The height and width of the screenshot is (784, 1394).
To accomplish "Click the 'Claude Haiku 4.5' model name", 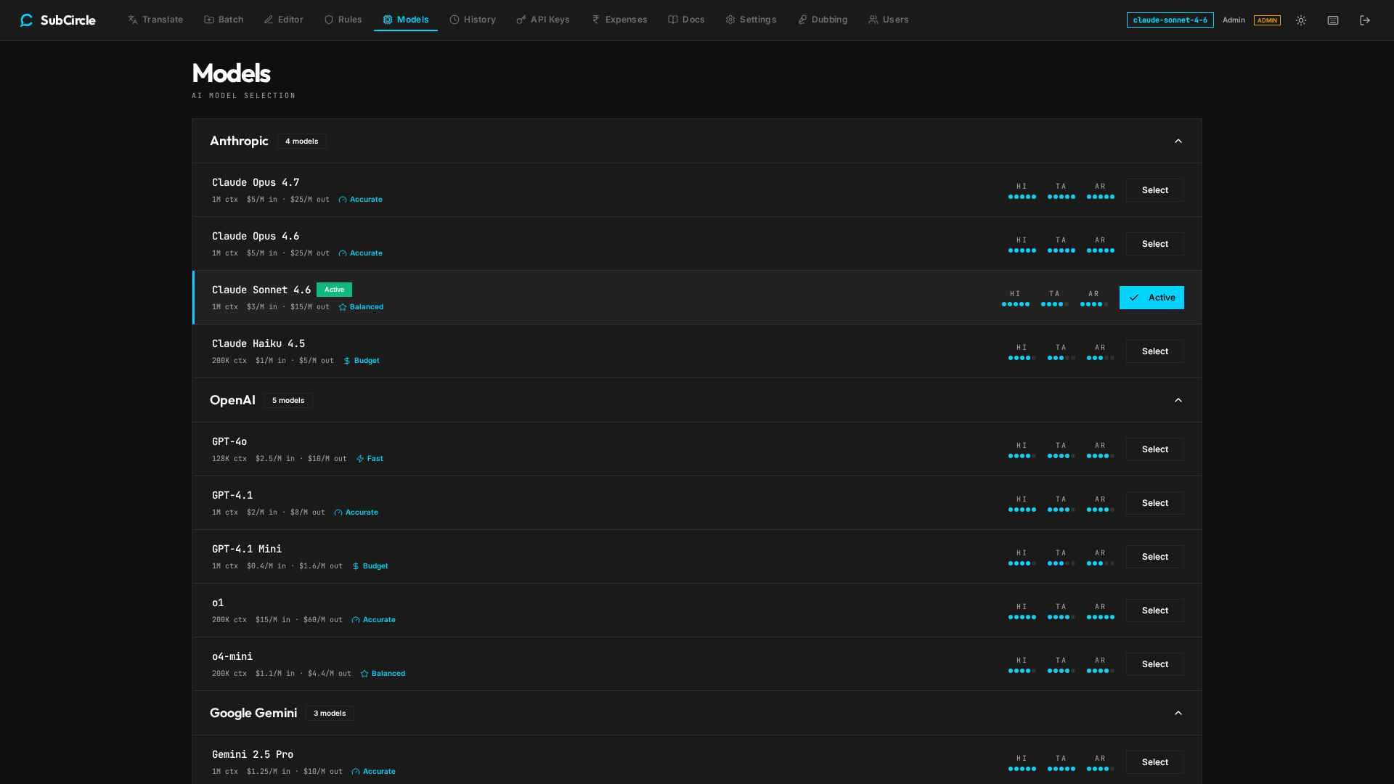I will coord(258,343).
